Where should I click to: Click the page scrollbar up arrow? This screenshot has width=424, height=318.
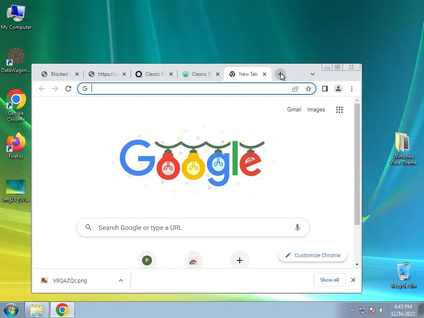357,100
